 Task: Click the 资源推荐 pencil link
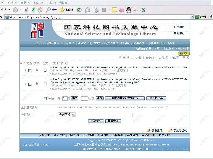coord(154,130)
